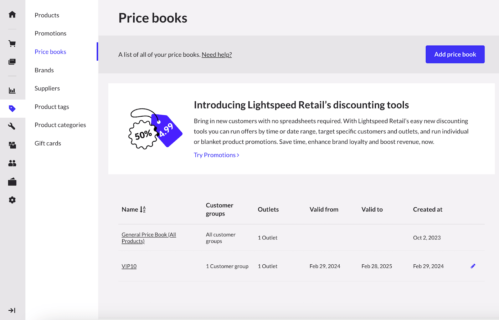
Task: Open the Brands page
Action: [x=44, y=70]
